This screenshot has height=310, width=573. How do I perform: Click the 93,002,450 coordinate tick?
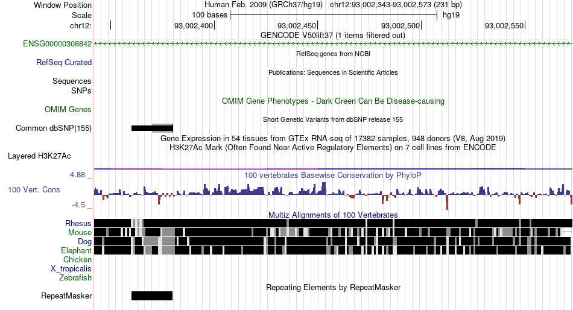click(x=297, y=25)
